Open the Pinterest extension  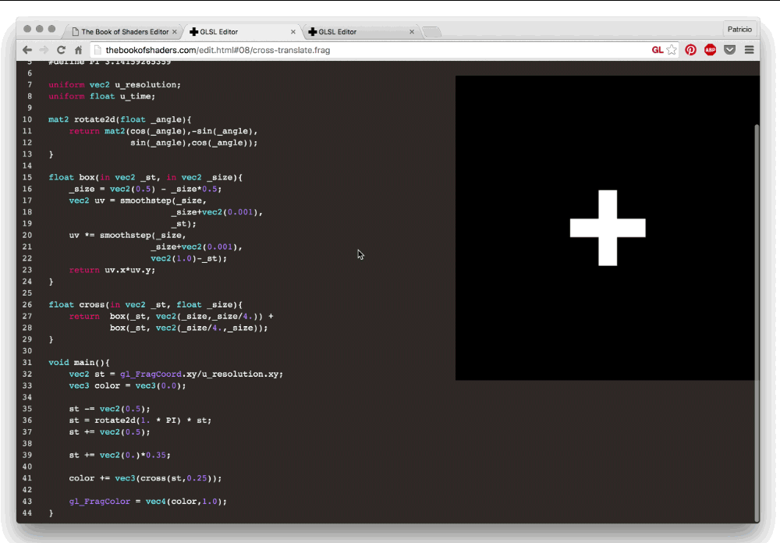(691, 50)
